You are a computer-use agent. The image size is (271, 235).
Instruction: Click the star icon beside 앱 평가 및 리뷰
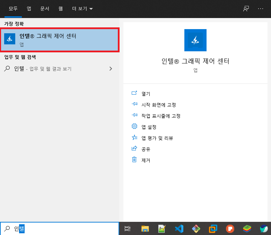click(134, 137)
